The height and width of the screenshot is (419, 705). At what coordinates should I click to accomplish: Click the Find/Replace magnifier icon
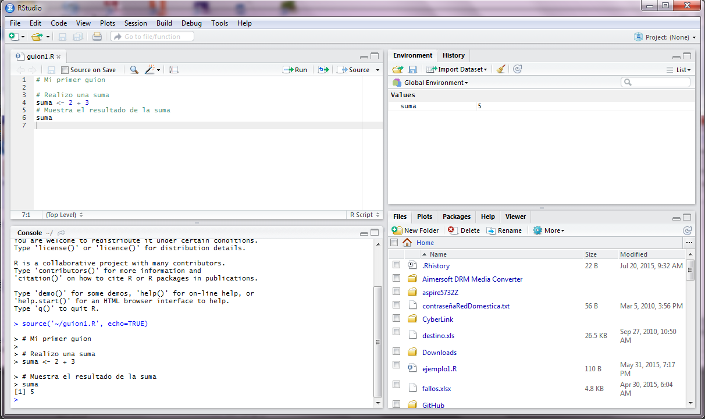(x=134, y=70)
